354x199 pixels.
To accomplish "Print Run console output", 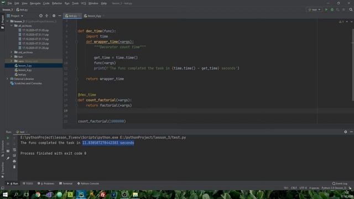I will click(14, 161).
